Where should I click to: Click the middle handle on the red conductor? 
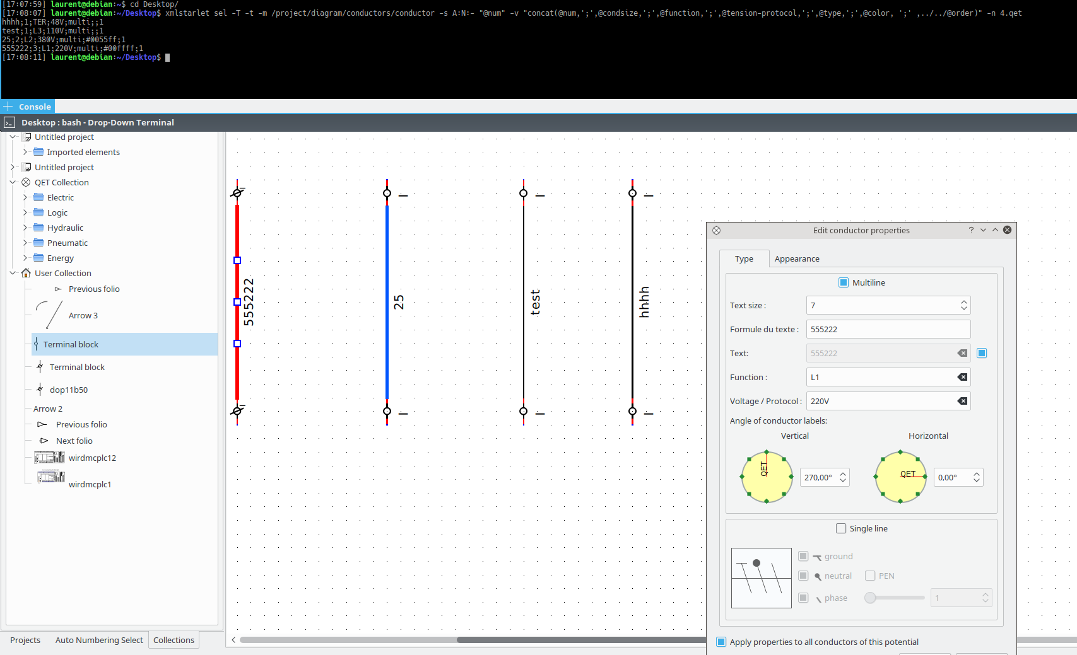pos(237,302)
